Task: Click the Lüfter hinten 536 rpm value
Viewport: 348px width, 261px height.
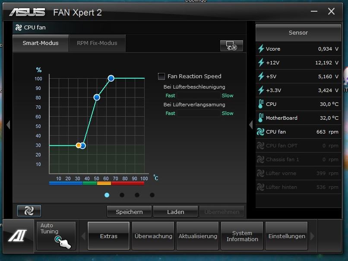Action: coord(327,187)
